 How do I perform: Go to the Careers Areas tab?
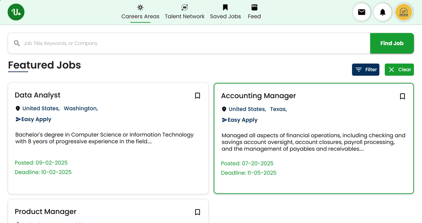point(140,12)
